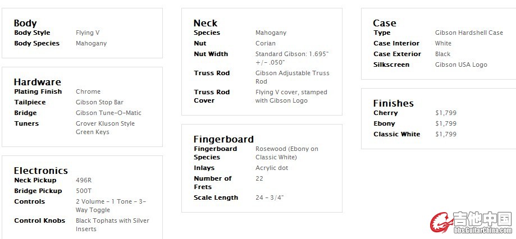Select the Classic White finish label
This screenshot has height=239, width=516.
coord(397,134)
